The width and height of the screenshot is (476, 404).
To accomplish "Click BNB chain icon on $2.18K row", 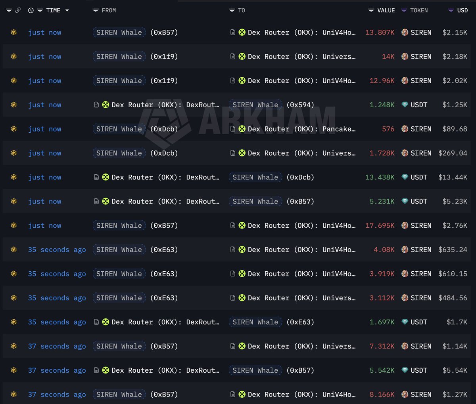I will [x=14, y=57].
